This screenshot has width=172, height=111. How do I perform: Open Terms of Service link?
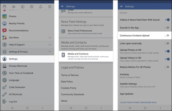point(70,75)
